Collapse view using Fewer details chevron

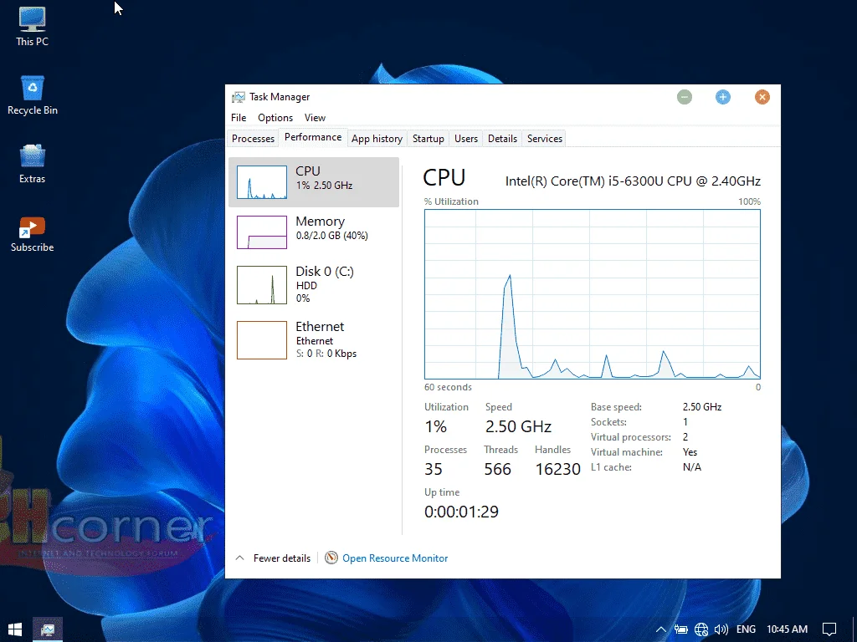239,558
